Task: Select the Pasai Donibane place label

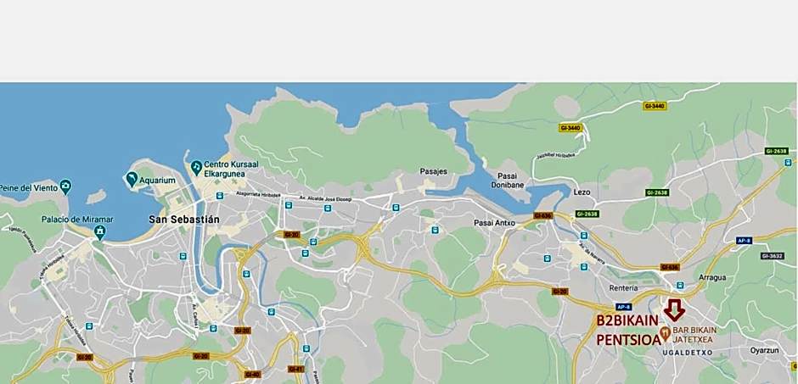Action: (x=507, y=181)
